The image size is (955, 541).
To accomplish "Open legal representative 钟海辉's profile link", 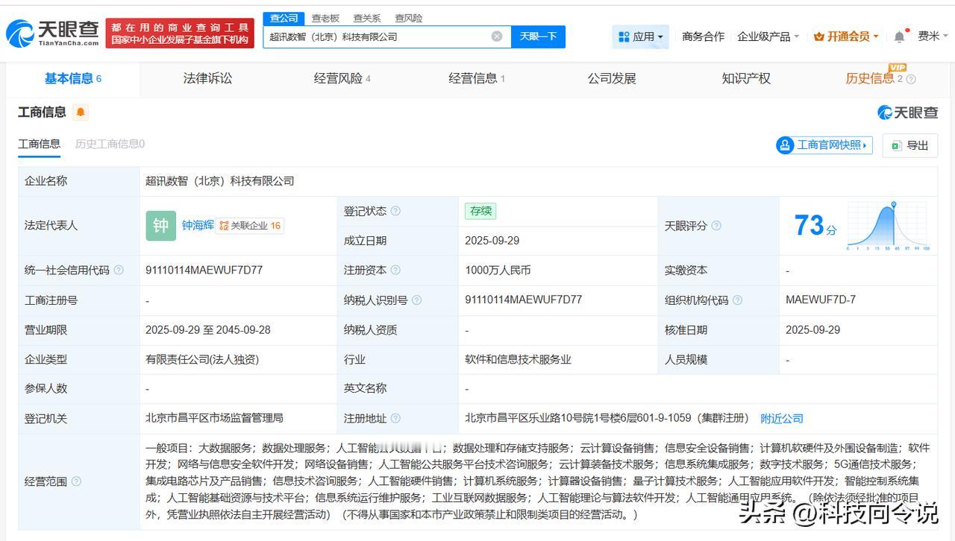I will (x=198, y=226).
